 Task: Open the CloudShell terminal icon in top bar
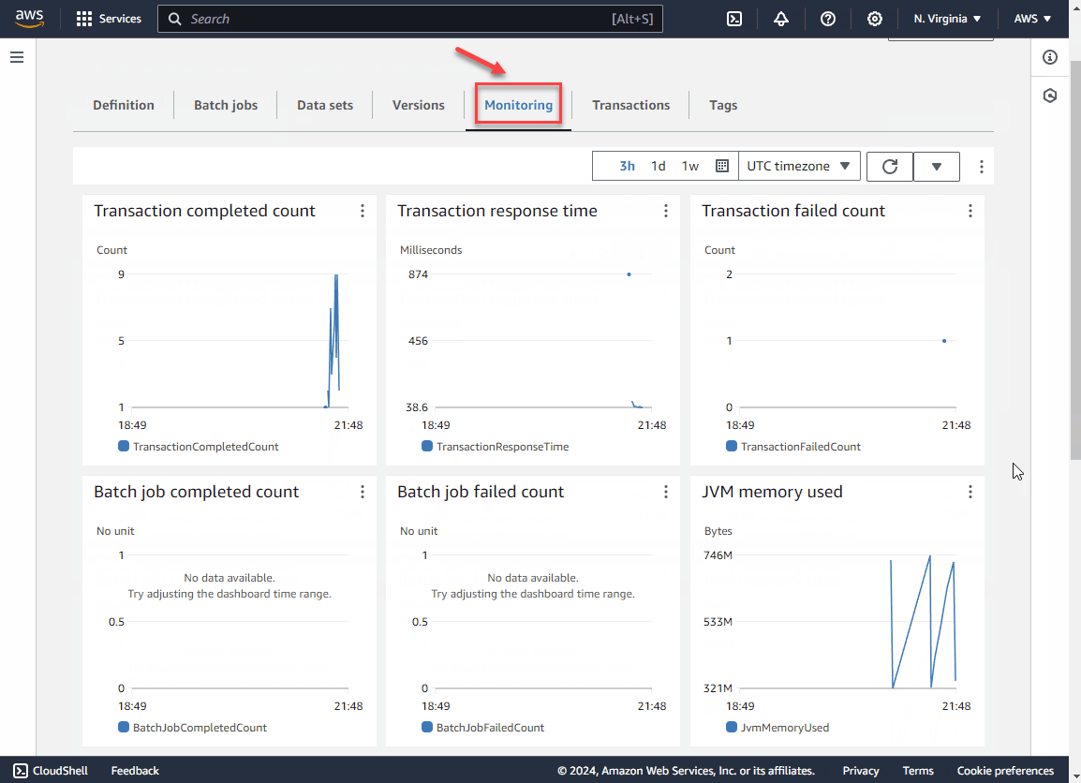735,19
